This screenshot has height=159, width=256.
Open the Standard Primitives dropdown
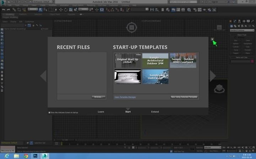[242, 30]
